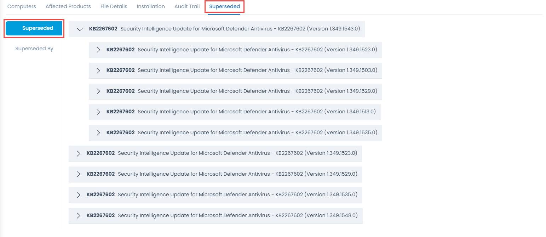Select the blue Superseded side button
Screen dimensions: 546x237
[x=34, y=28]
